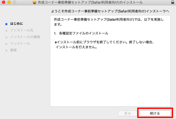The height and width of the screenshot is (119, 176).
Task: Click the line 1. 各種設定ファイルのインストール
Action: (81, 33)
